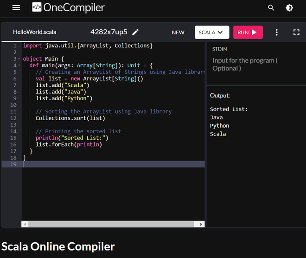Run the program with RUN button
This screenshot has width=306, height=258.
pos(248,32)
